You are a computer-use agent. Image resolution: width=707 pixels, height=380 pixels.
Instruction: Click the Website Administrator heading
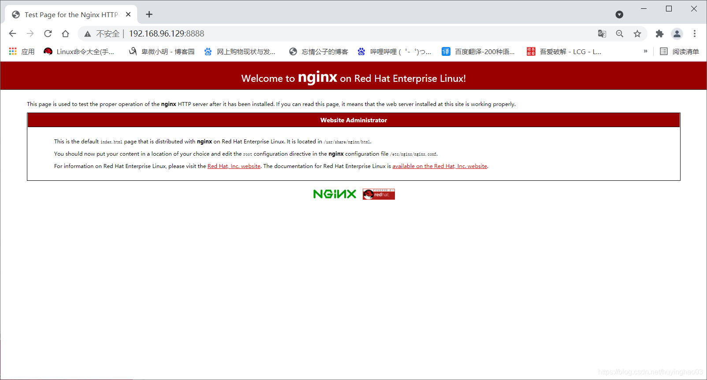click(353, 120)
